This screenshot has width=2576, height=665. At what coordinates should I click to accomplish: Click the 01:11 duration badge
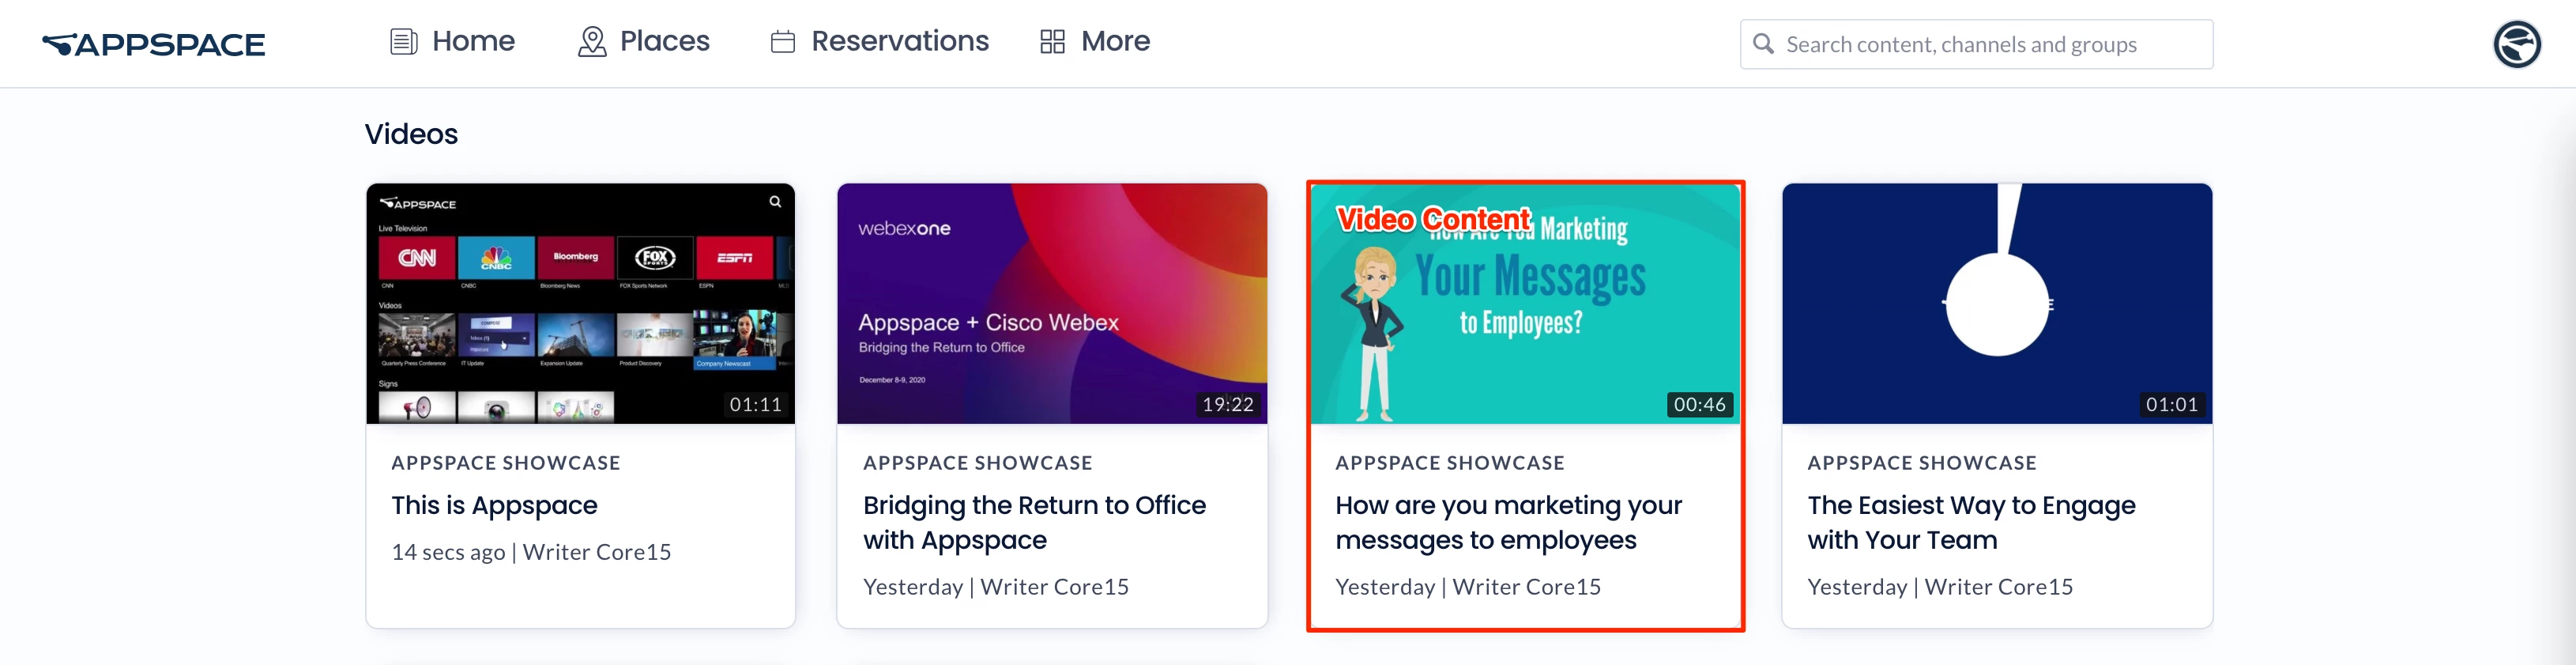(755, 404)
